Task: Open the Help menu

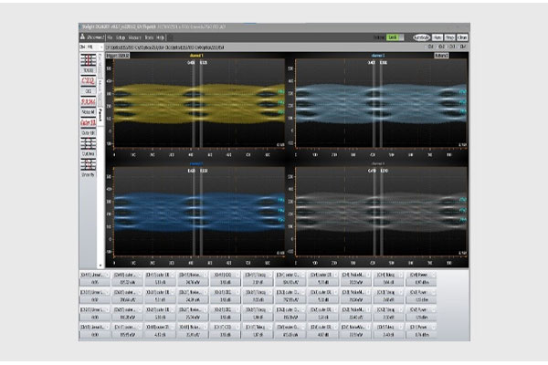Action: (161, 37)
